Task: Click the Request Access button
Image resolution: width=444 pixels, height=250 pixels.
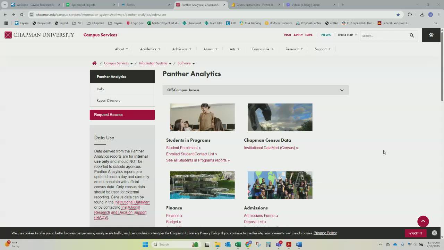Action: (x=122, y=115)
